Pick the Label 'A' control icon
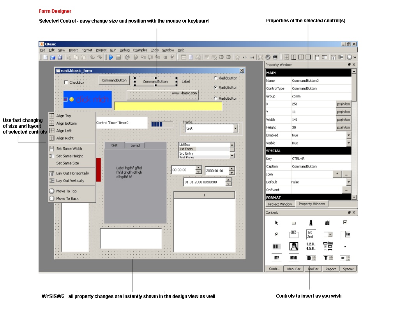 pos(311,223)
